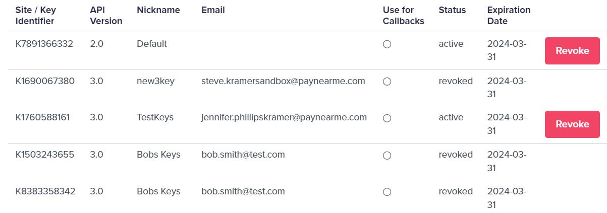Select callback radio for key K8383358342
The image size is (607, 213).
click(x=387, y=192)
